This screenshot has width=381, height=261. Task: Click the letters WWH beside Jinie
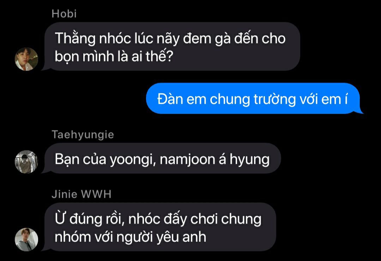pyautogui.click(x=96, y=194)
